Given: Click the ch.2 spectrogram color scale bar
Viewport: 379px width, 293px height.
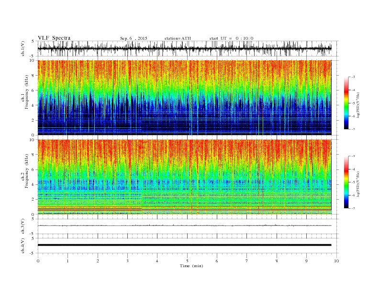Looking at the screenshot, I should point(346,182).
